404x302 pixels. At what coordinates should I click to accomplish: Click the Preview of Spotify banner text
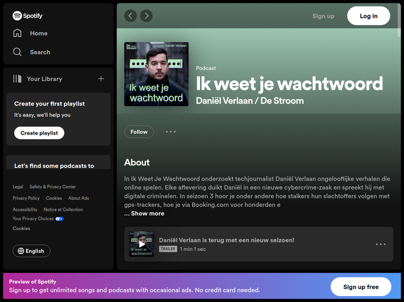pos(33,282)
